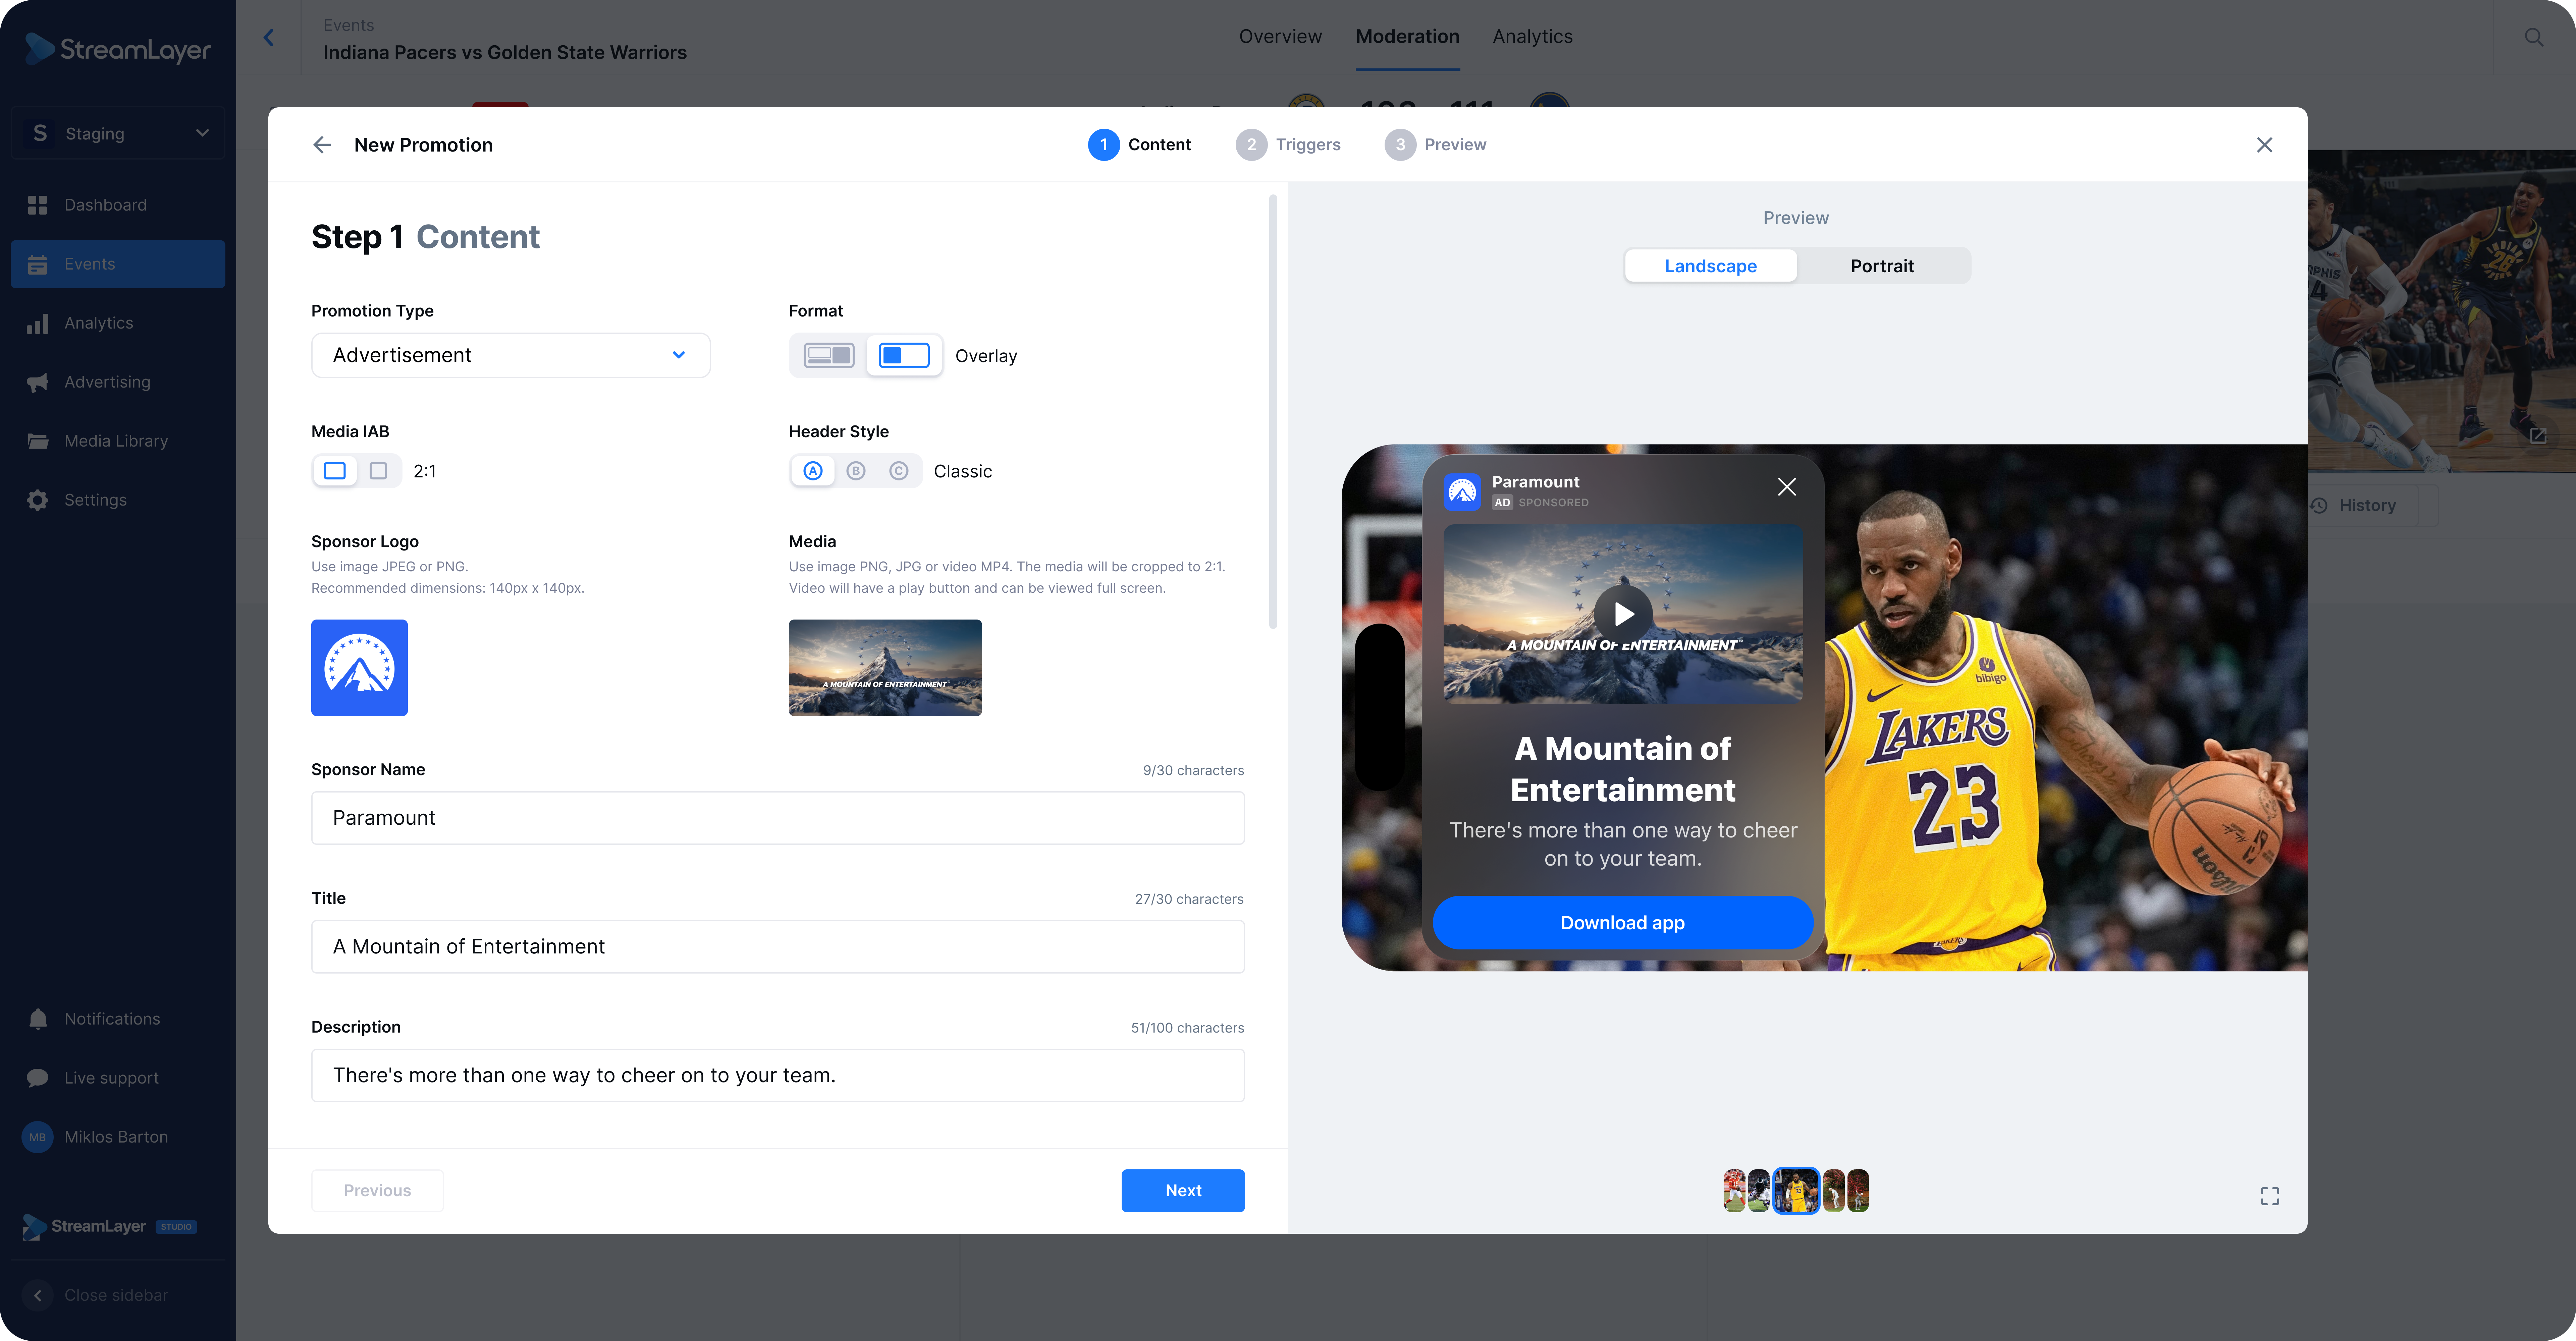Click the Paramount sponsor logo image

click(359, 667)
